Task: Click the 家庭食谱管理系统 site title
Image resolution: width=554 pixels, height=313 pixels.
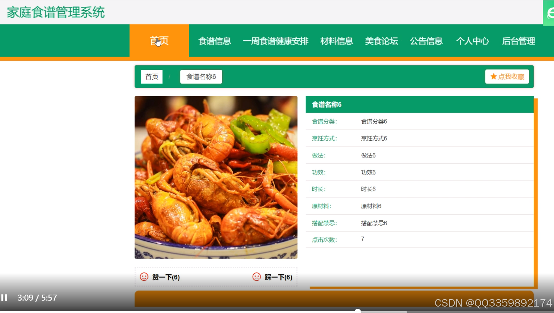Action: (56, 12)
